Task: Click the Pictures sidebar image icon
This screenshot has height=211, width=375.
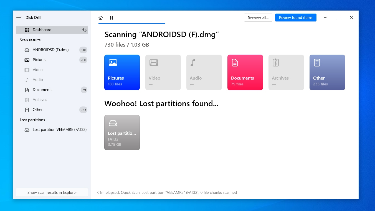Action: 27,60
